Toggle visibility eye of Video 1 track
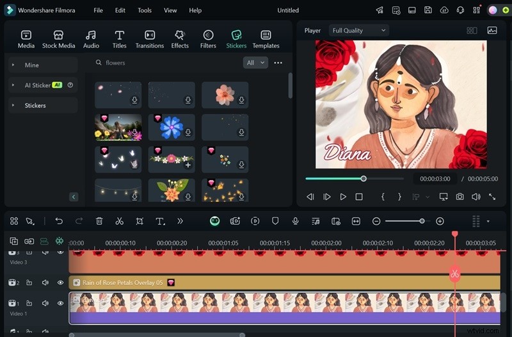Screen dimensions: 512x337 point(60,303)
